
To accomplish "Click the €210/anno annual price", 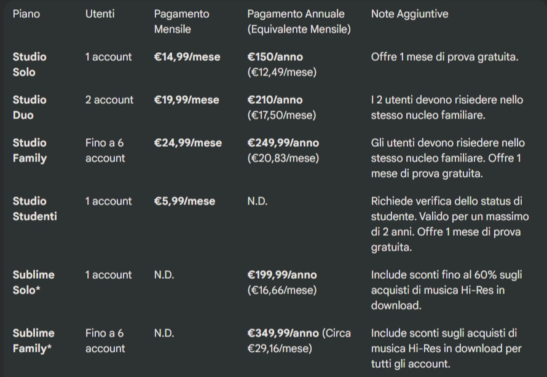I will 275,99.
